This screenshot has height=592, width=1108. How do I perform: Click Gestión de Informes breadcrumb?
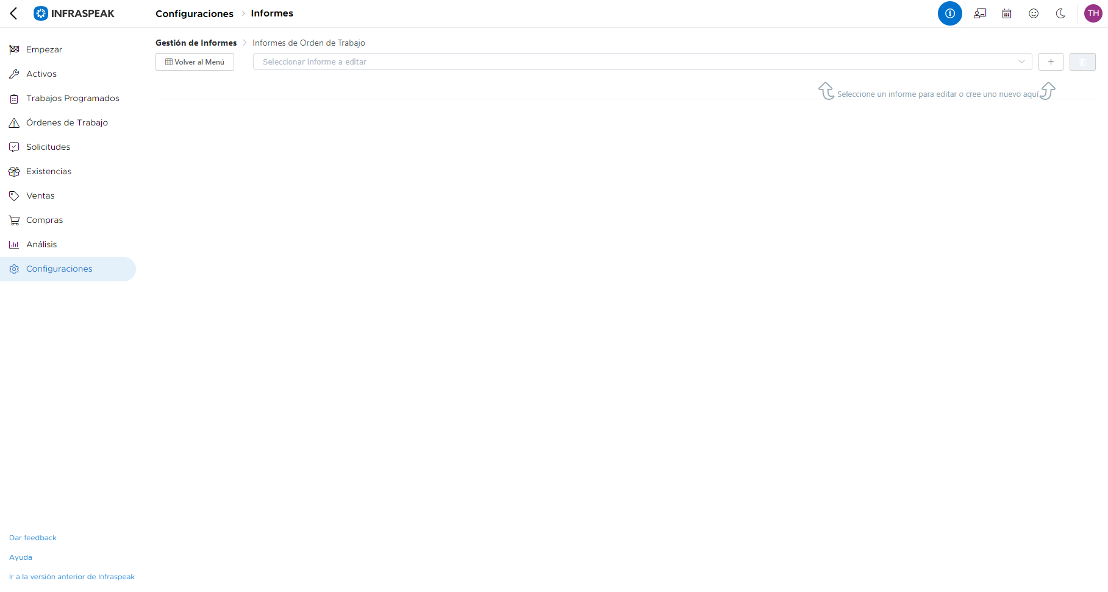(196, 43)
